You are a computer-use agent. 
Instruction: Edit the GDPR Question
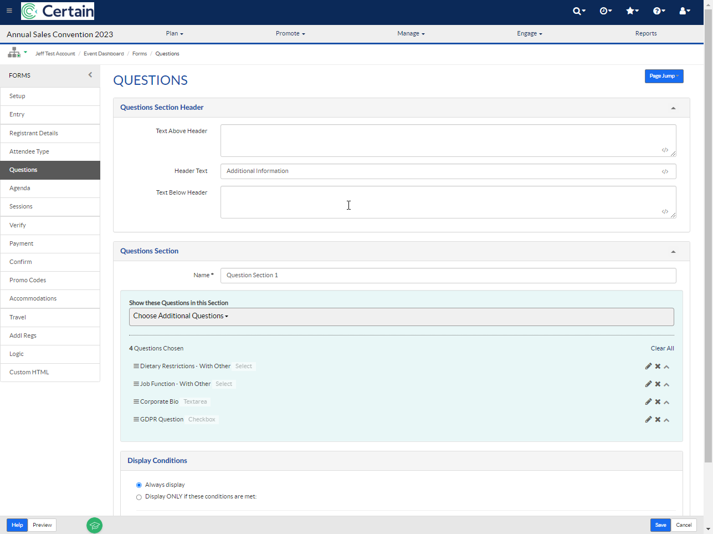tap(648, 419)
